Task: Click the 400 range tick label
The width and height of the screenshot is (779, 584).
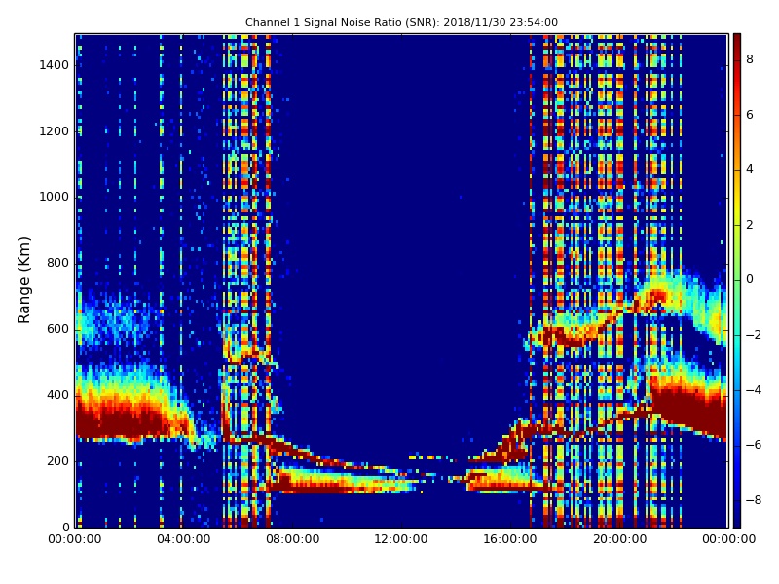Action: coord(57,395)
